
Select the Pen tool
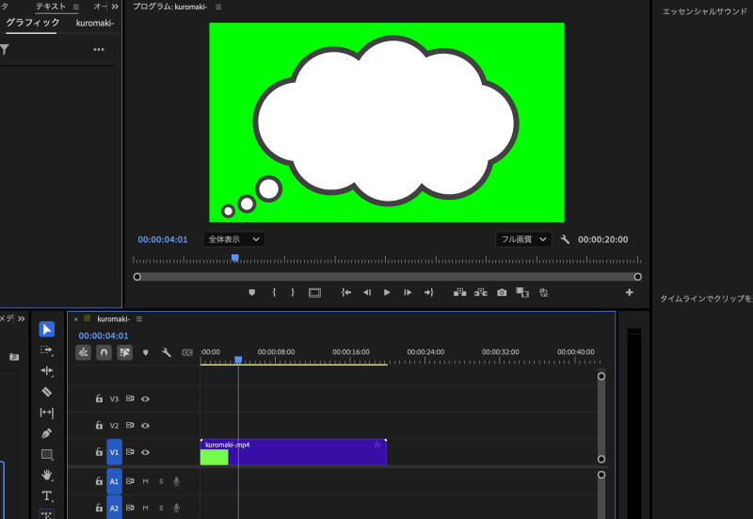47,433
